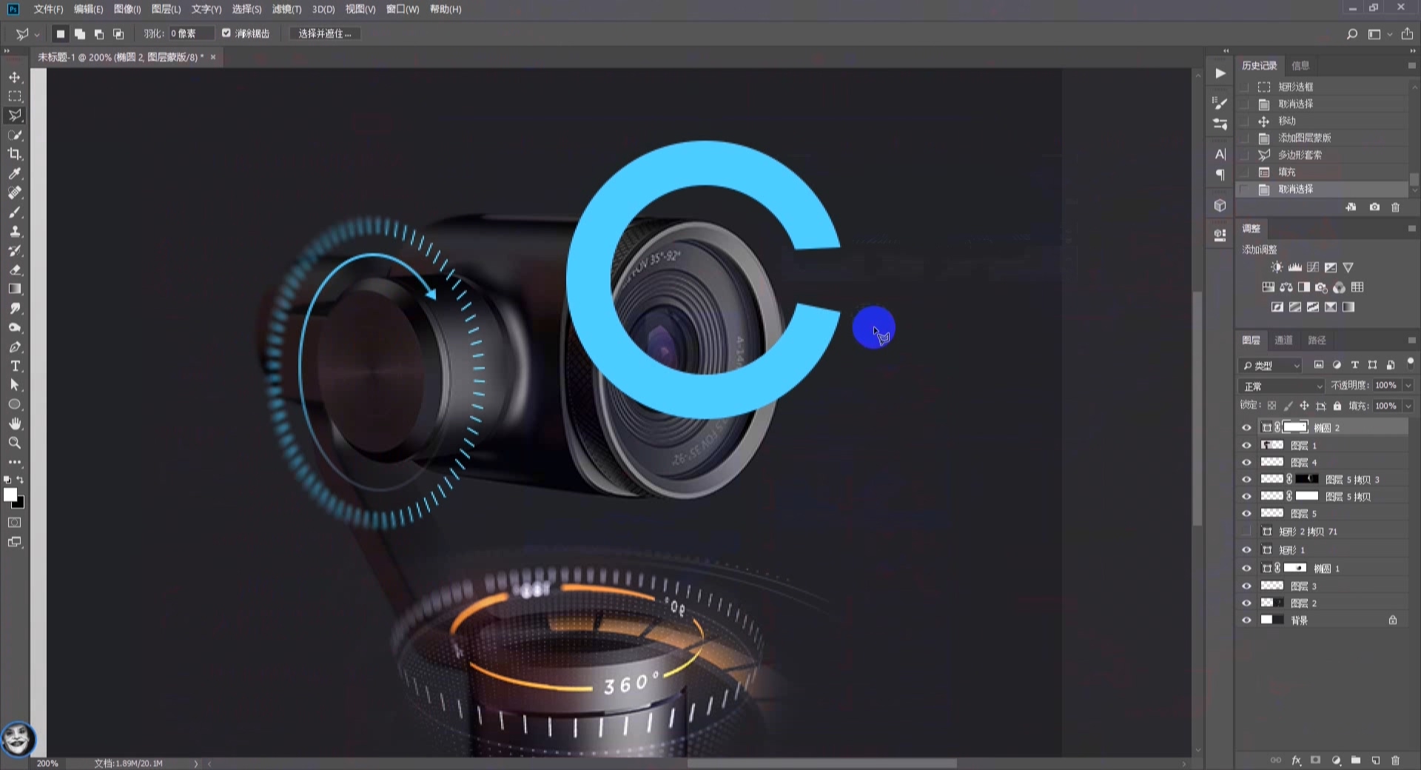Select the Hand tool
Image resolution: width=1421 pixels, height=770 pixels.
pyautogui.click(x=15, y=424)
